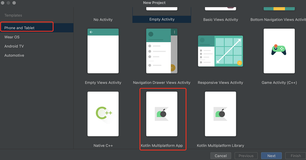The height and width of the screenshot is (160, 306).
Task: Click the Navigation Drawer Views Activity label
Action: pos(162,83)
